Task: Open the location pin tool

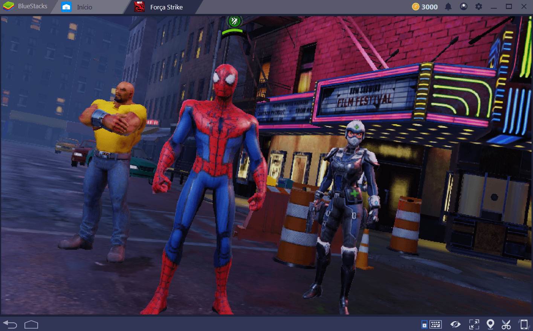Action: [490, 324]
